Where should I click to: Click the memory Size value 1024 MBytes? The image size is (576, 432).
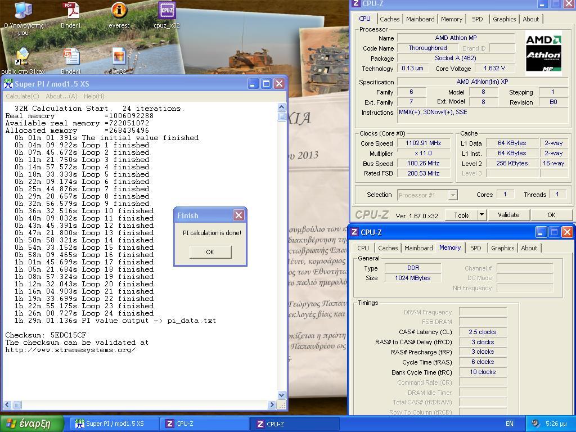(x=412, y=278)
